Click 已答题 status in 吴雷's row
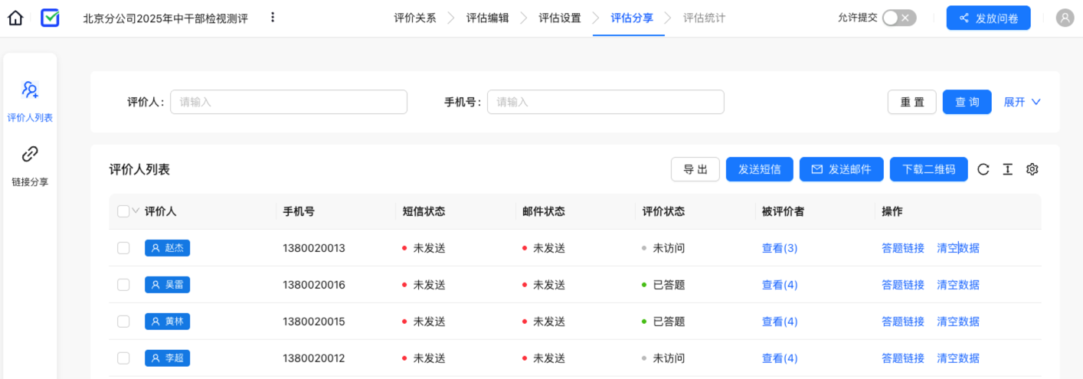This screenshot has width=1083, height=379. click(x=669, y=285)
